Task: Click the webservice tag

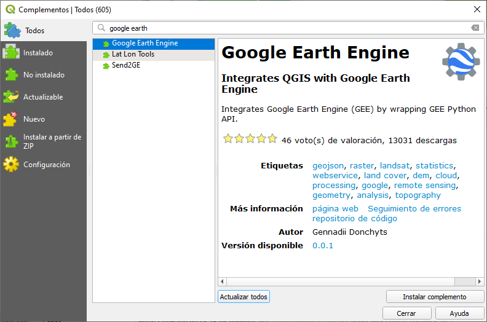Action: (x=335, y=175)
